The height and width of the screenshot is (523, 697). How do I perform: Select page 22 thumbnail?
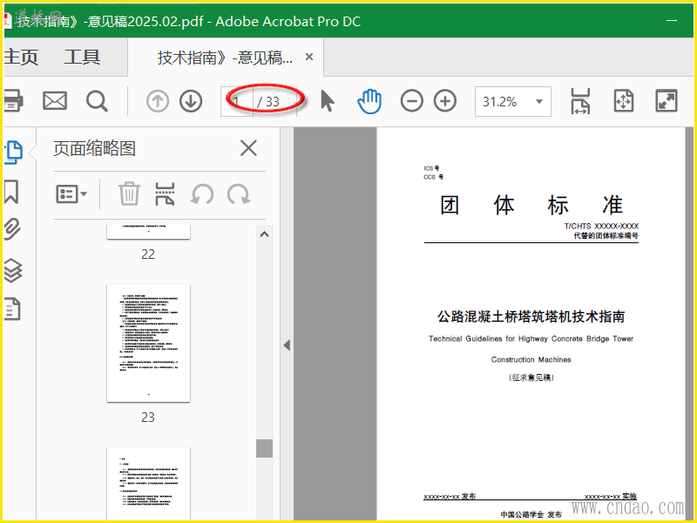click(148, 232)
